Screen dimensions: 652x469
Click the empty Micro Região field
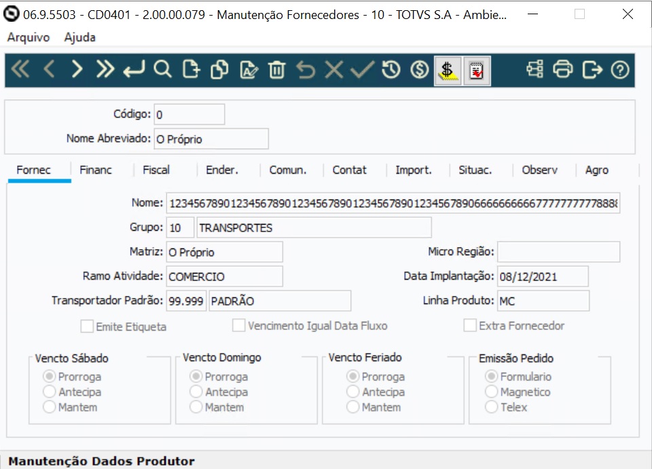(x=558, y=252)
